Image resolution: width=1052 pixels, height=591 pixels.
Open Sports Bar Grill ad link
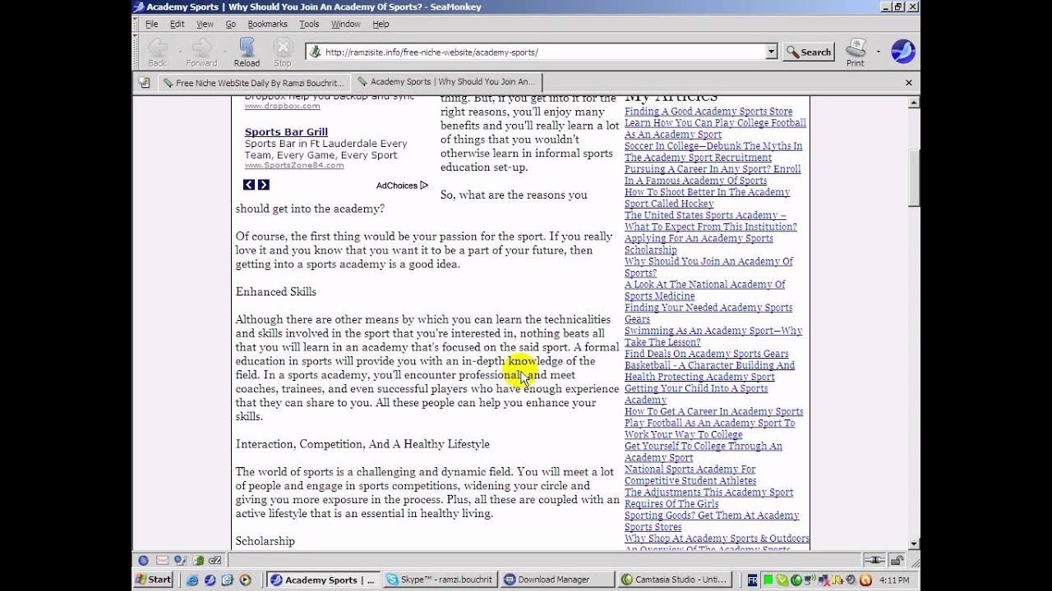click(x=286, y=132)
